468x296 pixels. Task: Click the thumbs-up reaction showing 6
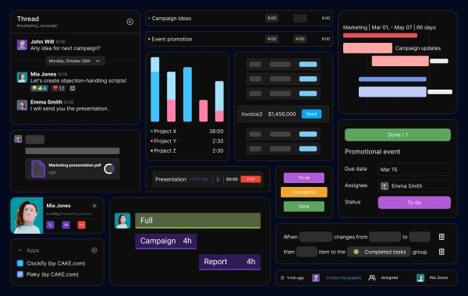click(x=39, y=88)
